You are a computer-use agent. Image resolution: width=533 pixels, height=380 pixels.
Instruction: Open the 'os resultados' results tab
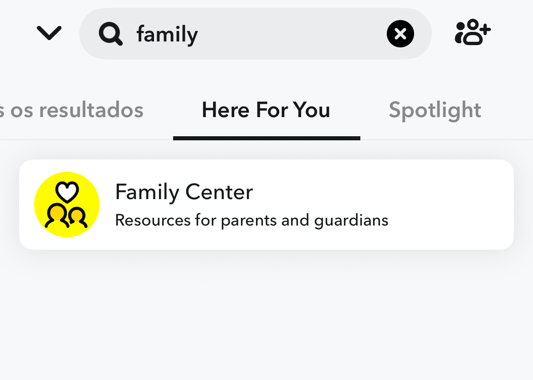[72, 109]
